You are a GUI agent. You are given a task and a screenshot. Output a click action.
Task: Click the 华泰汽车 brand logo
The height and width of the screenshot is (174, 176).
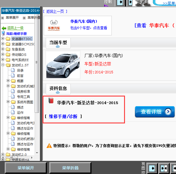tap(54, 25)
